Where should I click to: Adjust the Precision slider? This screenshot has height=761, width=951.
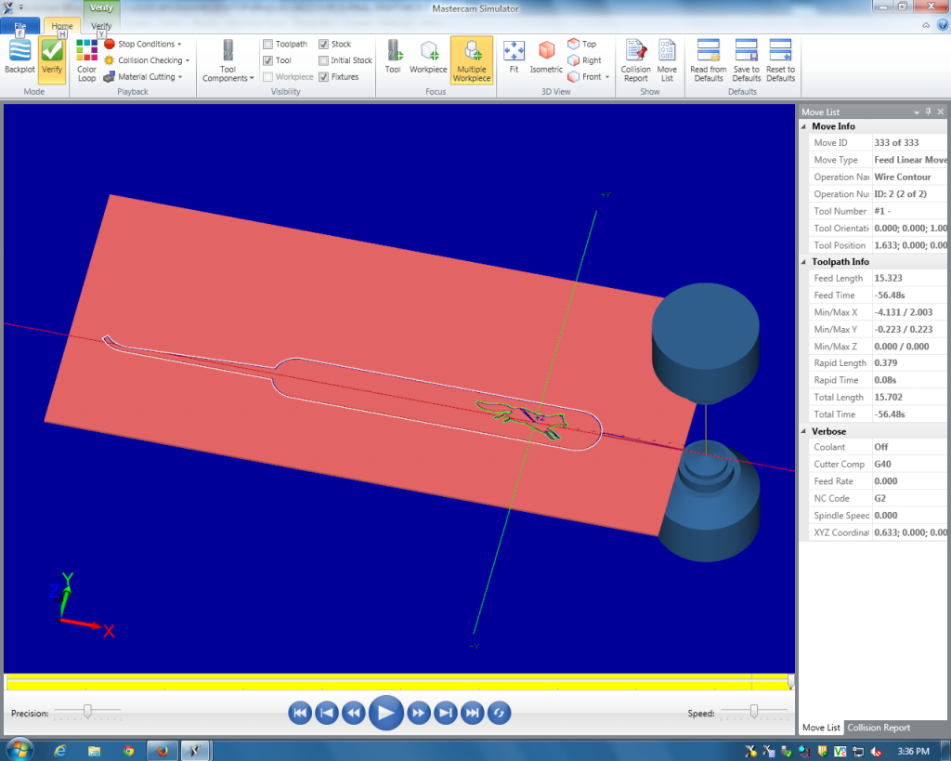[87, 712]
